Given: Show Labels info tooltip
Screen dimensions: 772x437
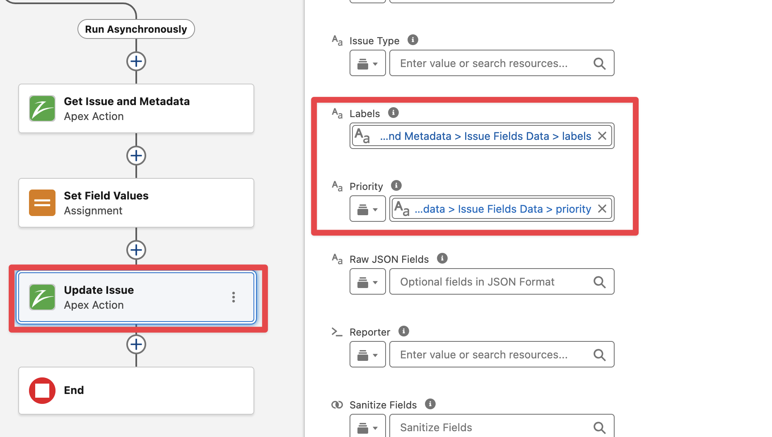Looking at the screenshot, I should pos(393,113).
